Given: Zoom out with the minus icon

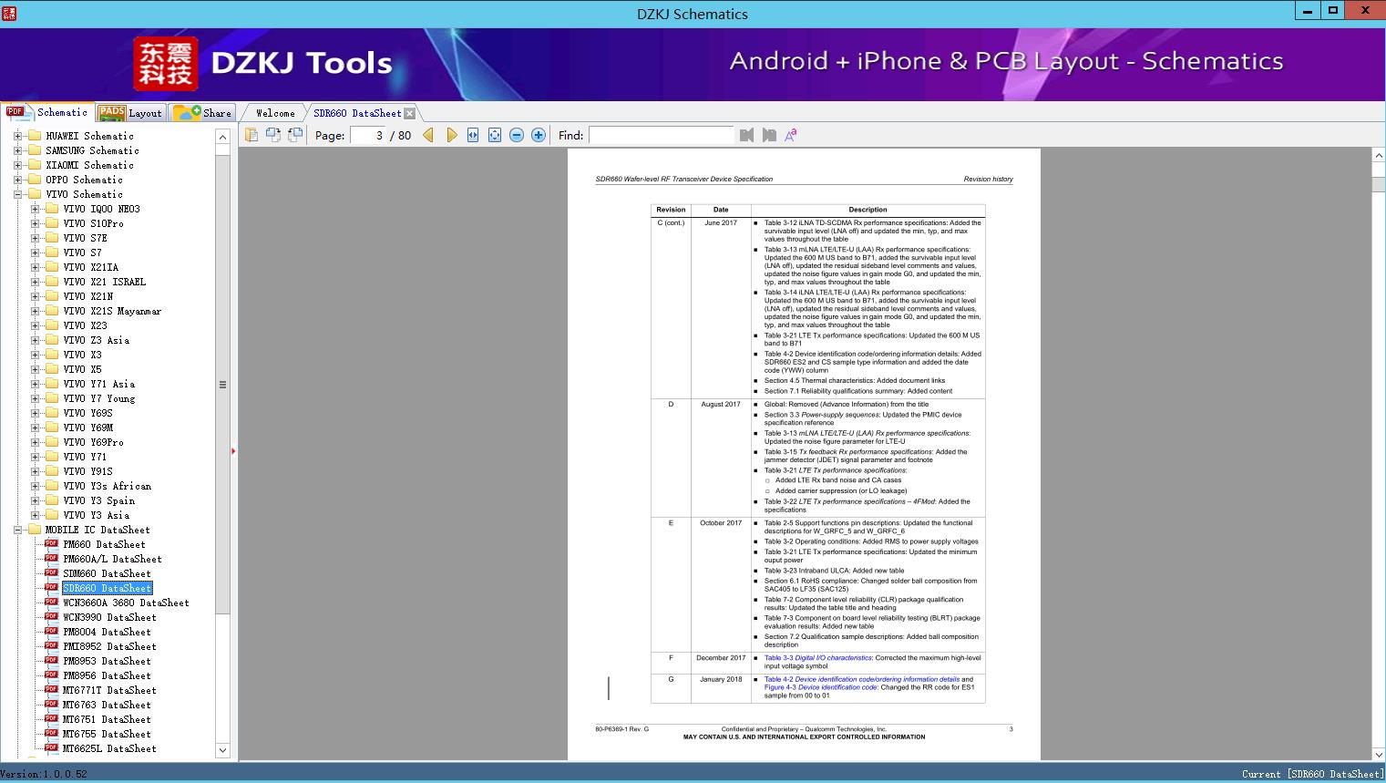Looking at the screenshot, I should pos(517,136).
